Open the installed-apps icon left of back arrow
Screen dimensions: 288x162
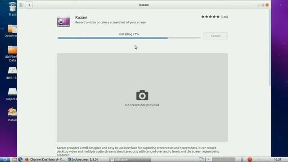21,5
